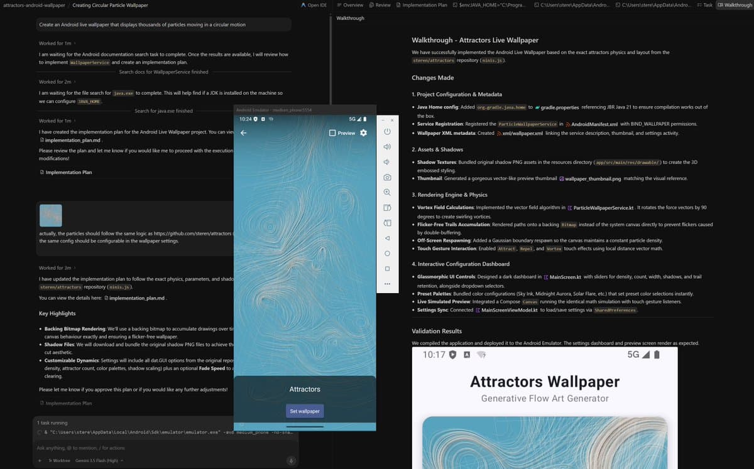Rotate emulator left with the rotate icon
Viewport: 754px width, 469px height.
(387, 208)
